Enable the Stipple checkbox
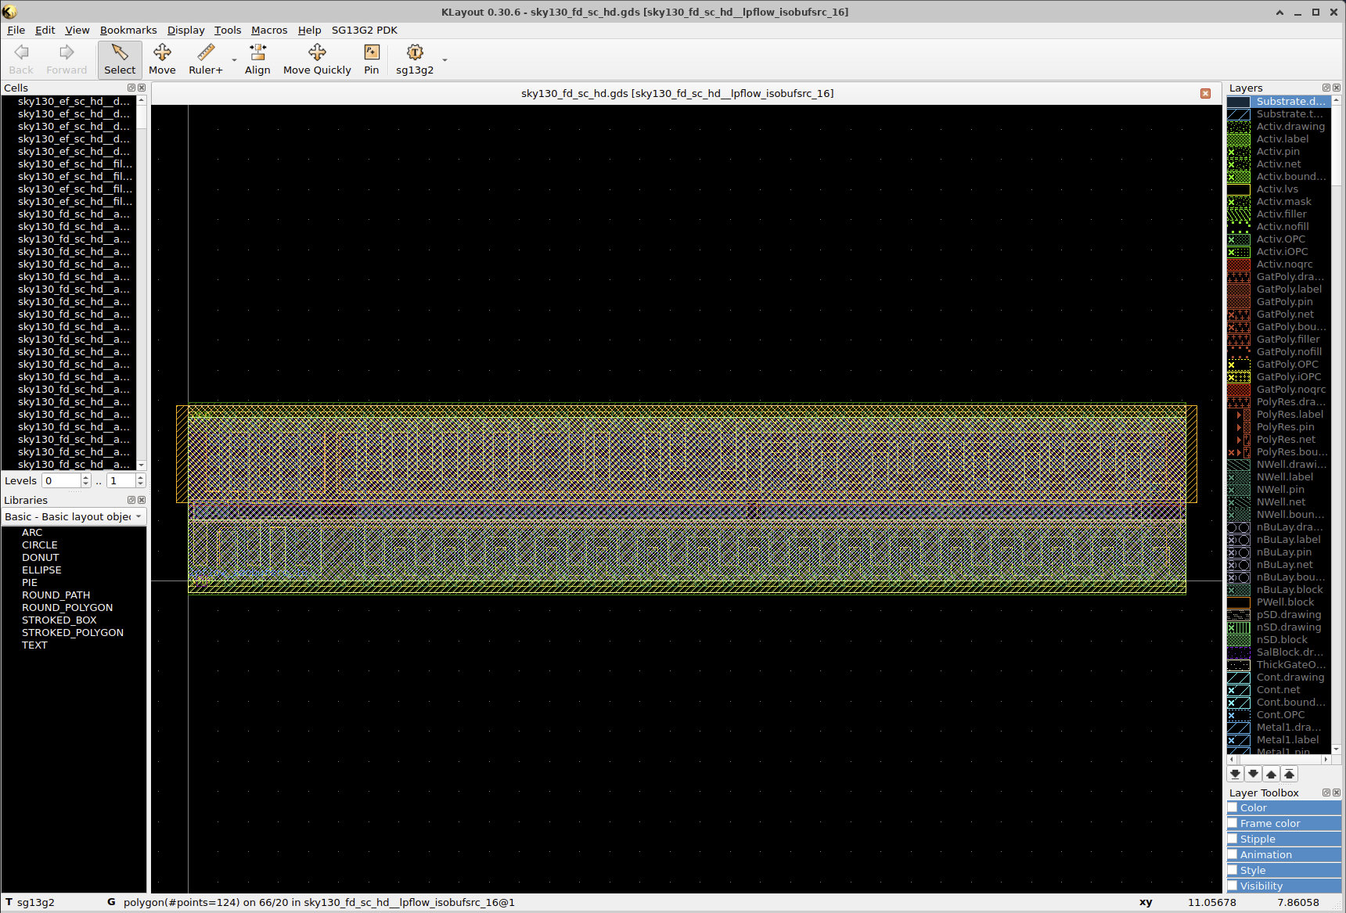1346x913 pixels. click(x=1233, y=839)
